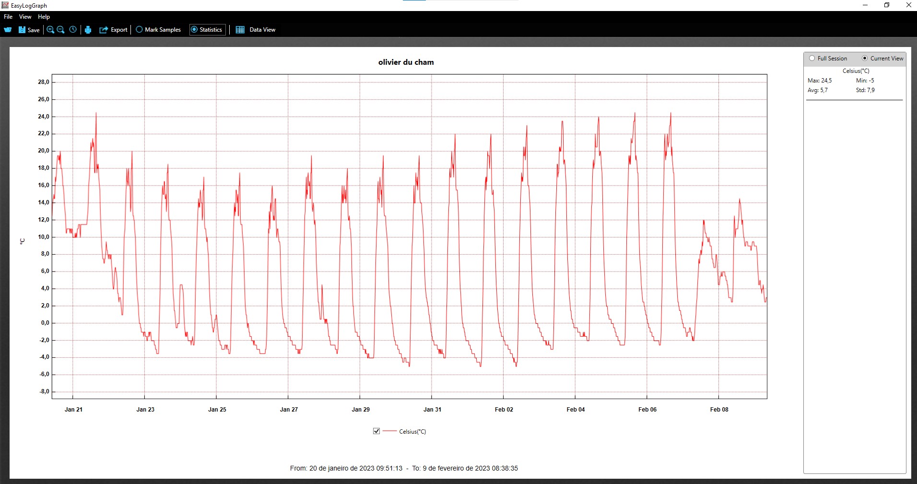This screenshot has width=917, height=484.
Task: Open Data View table icon
Action: click(240, 30)
